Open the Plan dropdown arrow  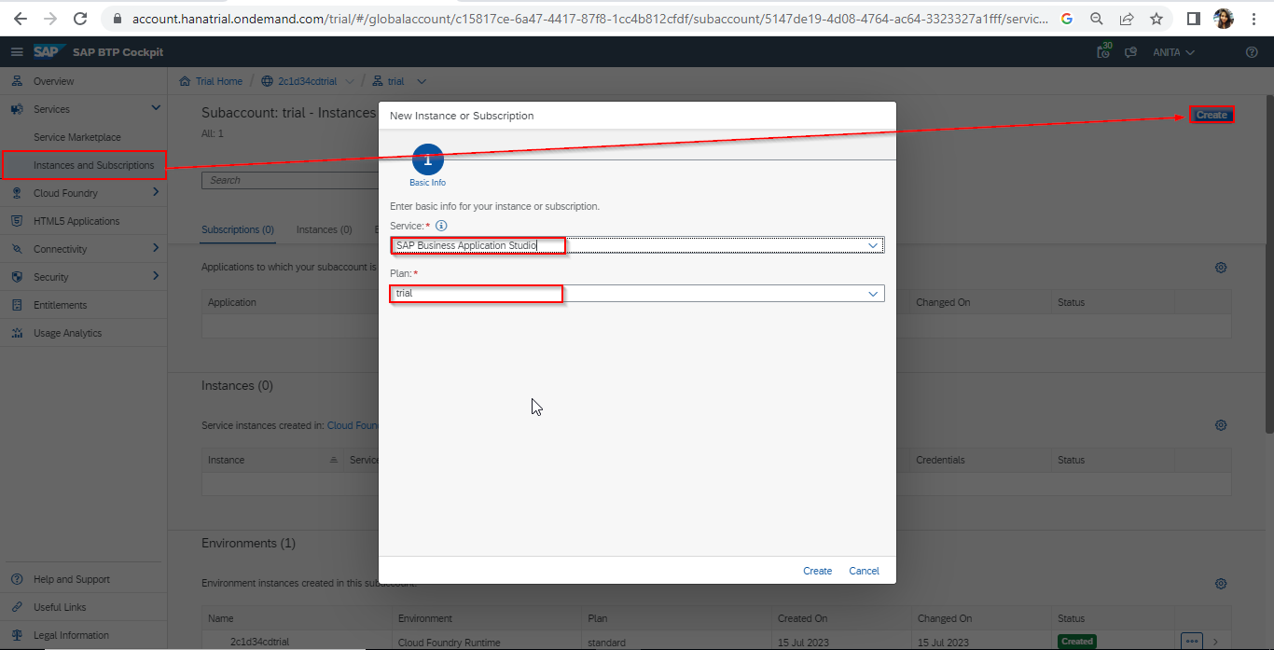point(873,294)
